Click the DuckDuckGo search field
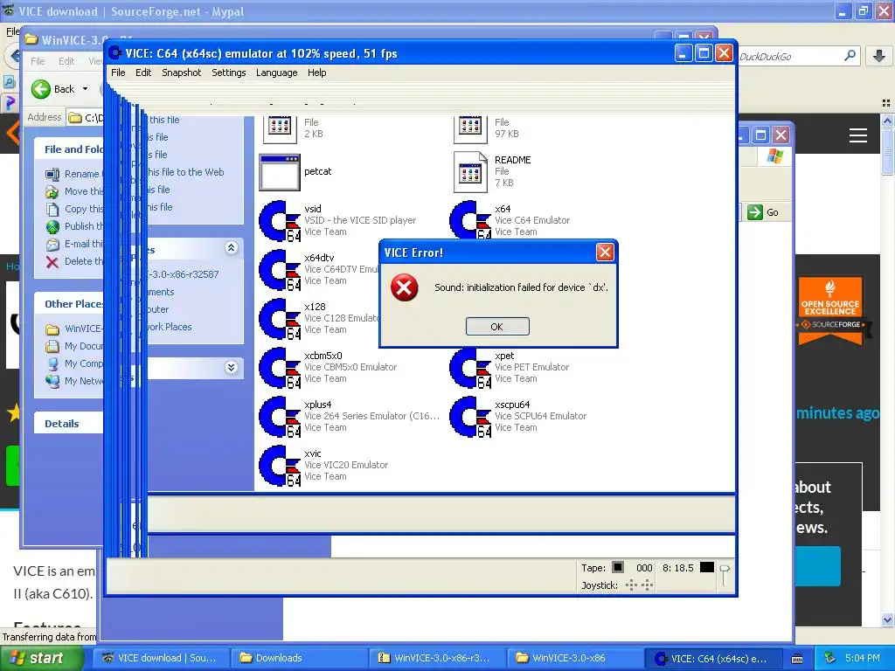Image resolution: width=895 pixels, height=671 pixels. pos(789,57)
